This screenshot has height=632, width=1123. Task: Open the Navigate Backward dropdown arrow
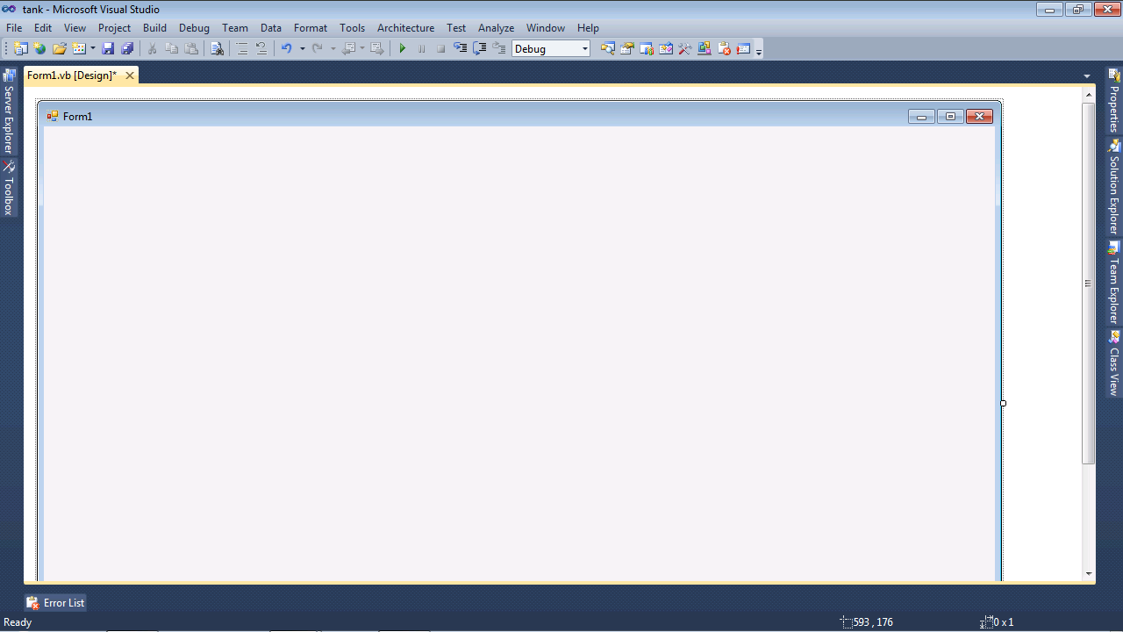pyautogui.click(x=361, y=49)
